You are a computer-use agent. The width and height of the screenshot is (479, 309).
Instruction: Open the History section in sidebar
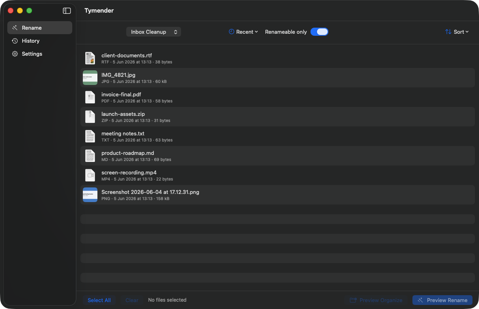tap(40, 41)
